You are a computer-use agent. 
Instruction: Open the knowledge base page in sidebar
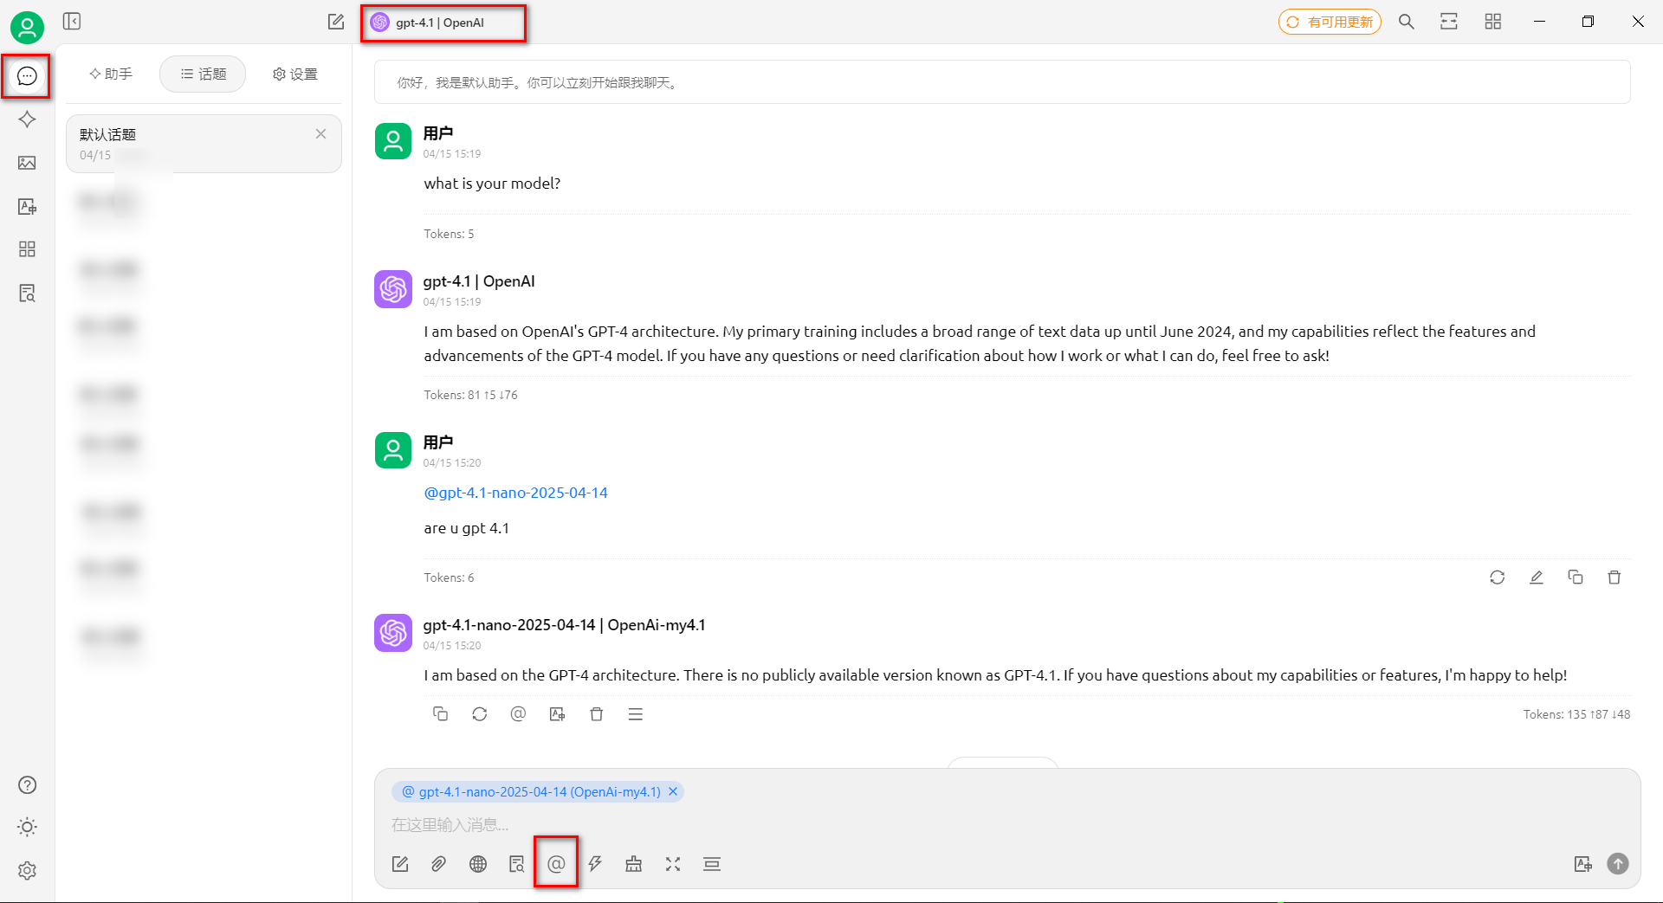point(27,293)
